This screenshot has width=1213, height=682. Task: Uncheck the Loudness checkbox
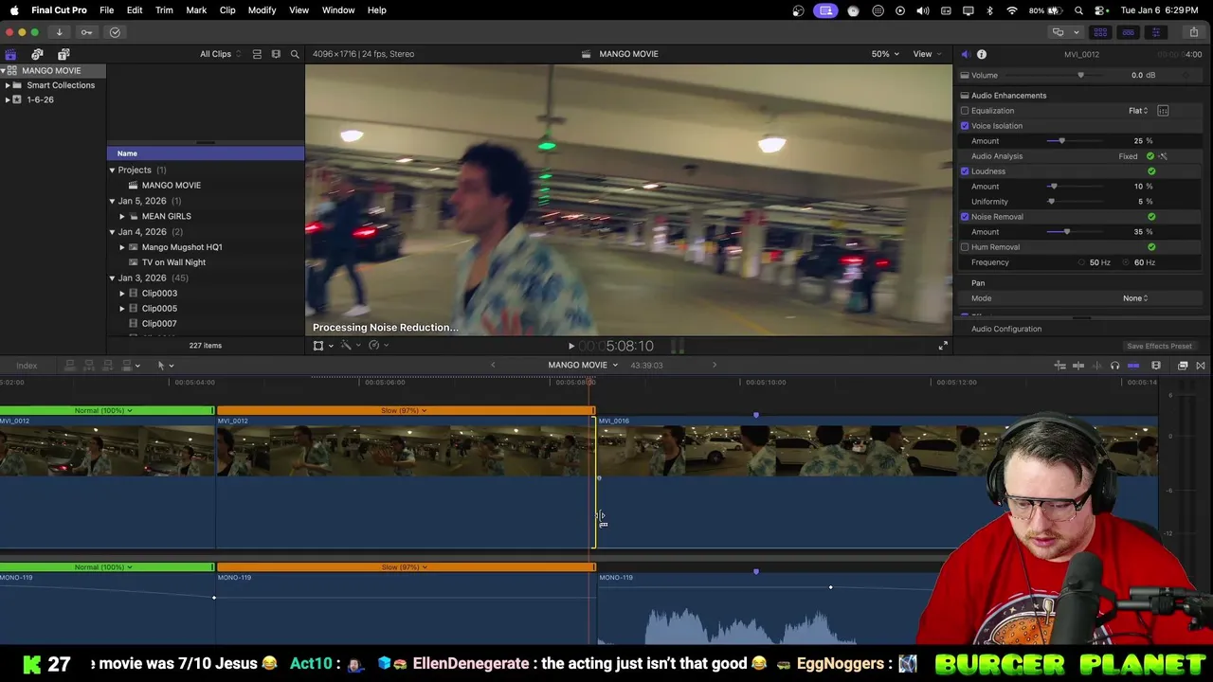pos(965,171)
